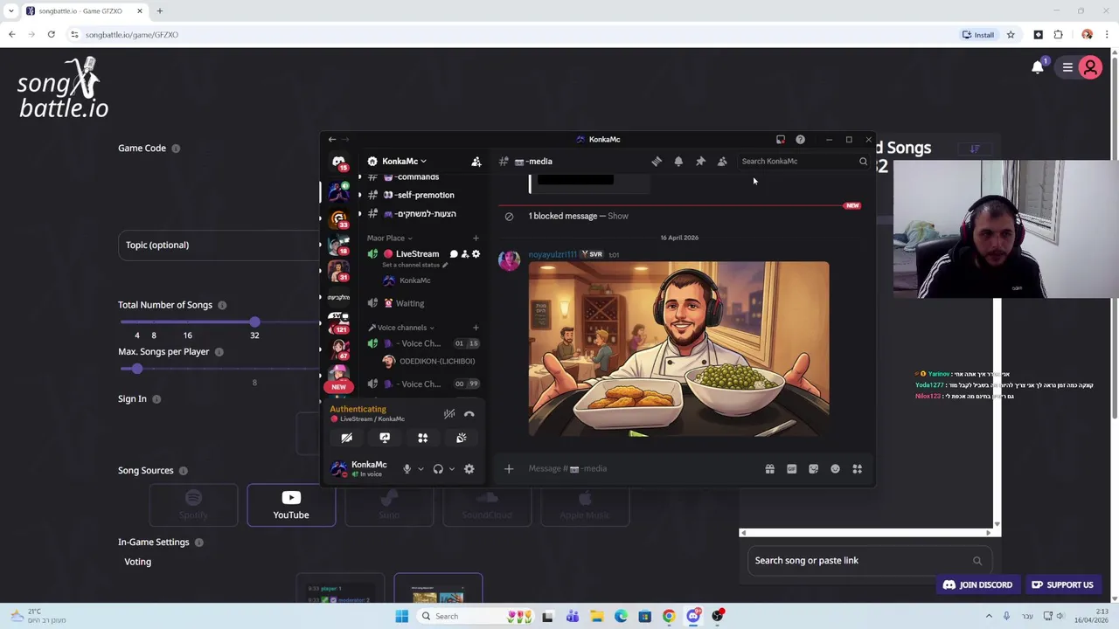The height and width of the screenshot is (629, 1119).
Task: Go back arrow in Discord title bar
Action: coord(332,139)
